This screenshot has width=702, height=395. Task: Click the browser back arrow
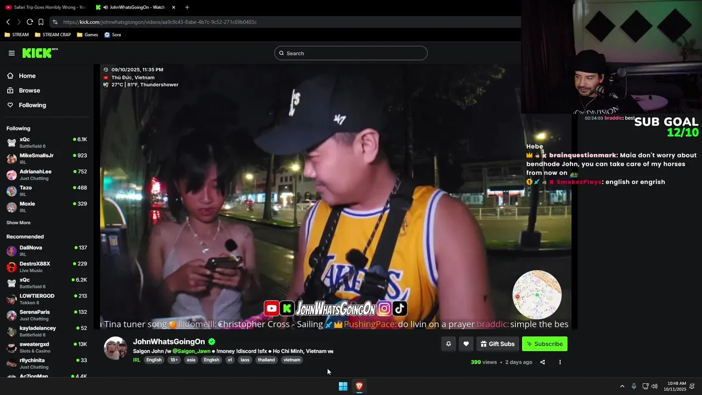[8, 22]
